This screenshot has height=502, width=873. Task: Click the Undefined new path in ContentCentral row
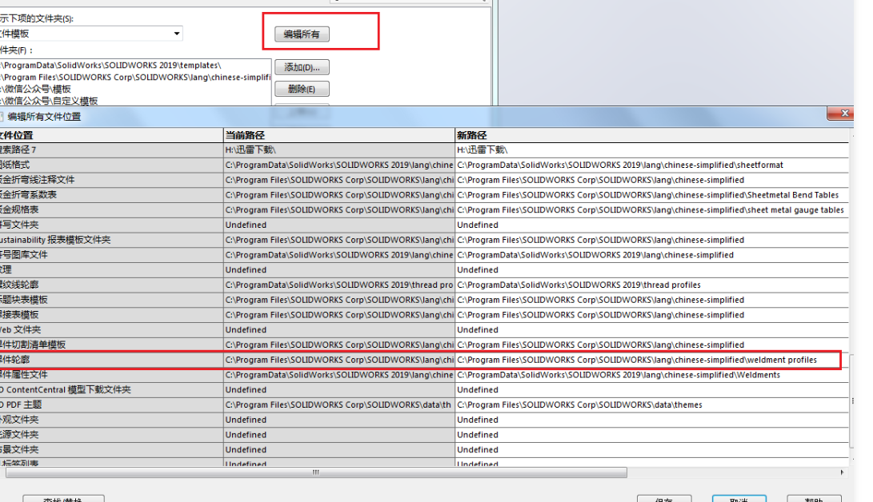coord(651,390)
